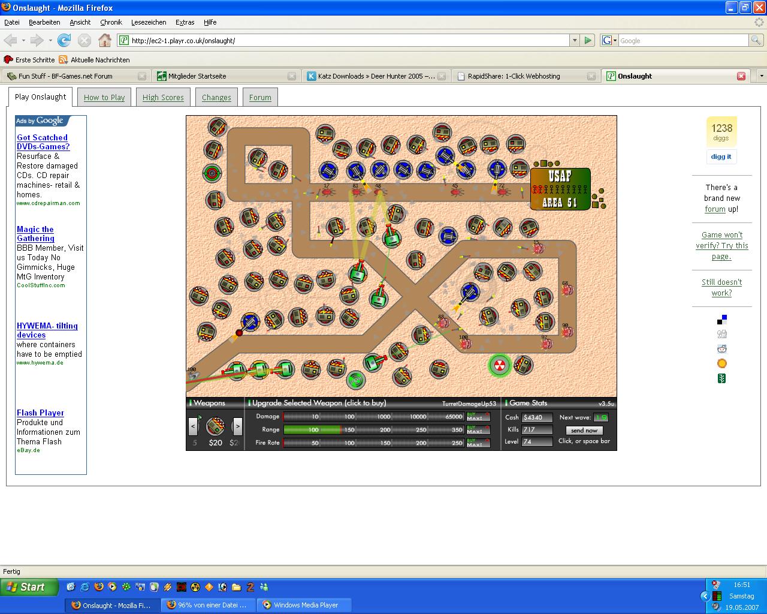Start search with the magnifying glass icon
767x614 pixels.
pyautogui.click(x=756, y=40)
